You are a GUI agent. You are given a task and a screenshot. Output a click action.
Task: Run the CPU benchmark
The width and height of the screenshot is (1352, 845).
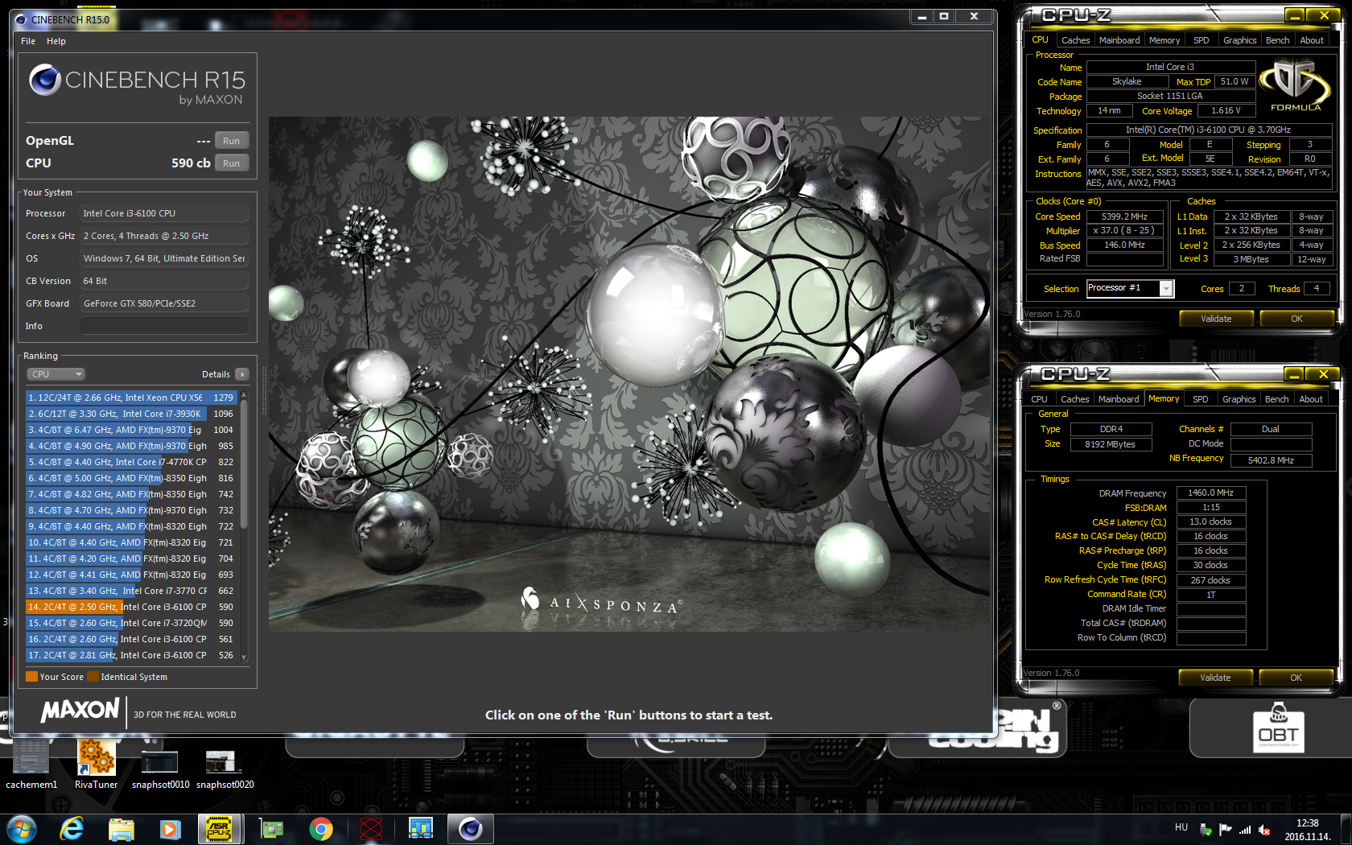[232, 163]
